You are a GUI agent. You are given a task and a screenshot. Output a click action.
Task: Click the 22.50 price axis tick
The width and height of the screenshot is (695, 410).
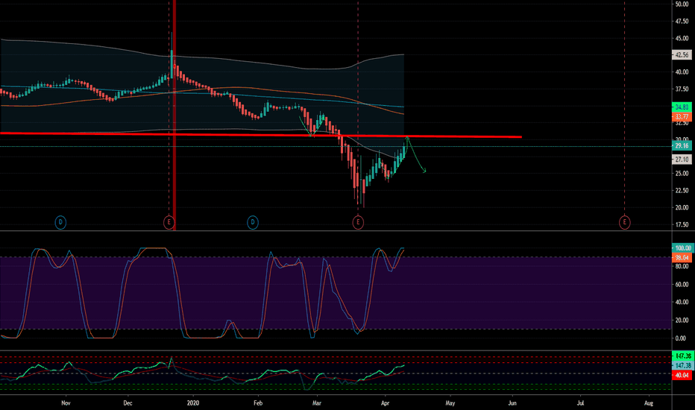tap(682, 191)
